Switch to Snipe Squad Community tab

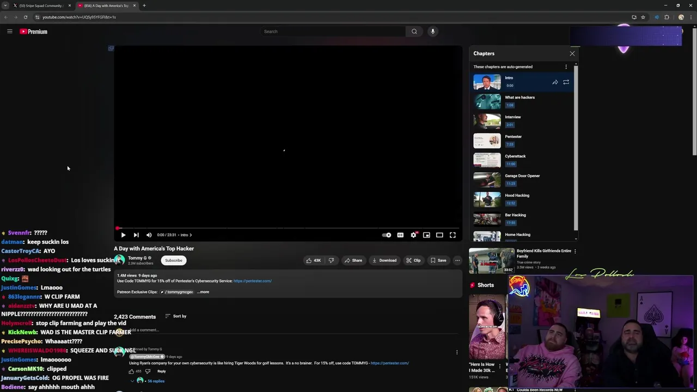[x=41, y=5]
